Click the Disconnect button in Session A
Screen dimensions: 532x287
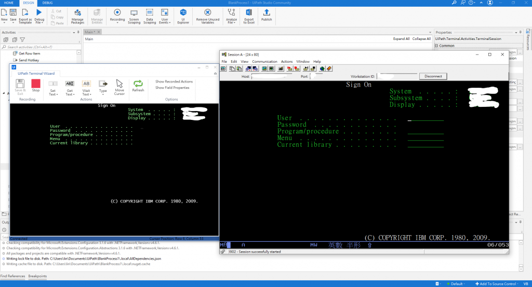pyautogui.click(x=433, y=76)
